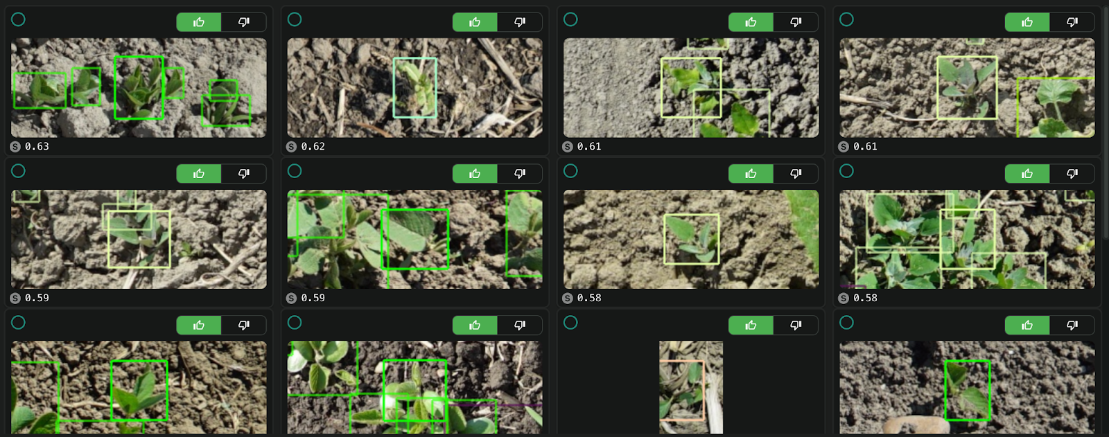Click the S similarity badge next to first 0.59

pyautogui.click(x=15, y=298)
